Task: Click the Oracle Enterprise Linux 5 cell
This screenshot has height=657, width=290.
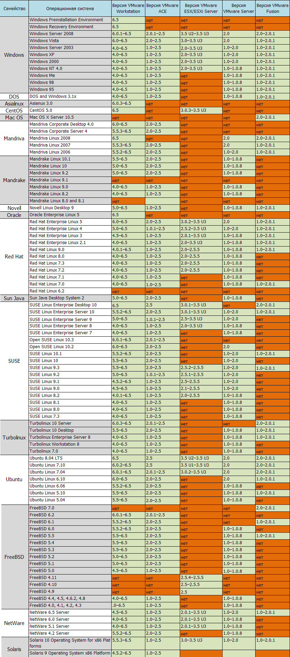Action: [x=54, y=215]
